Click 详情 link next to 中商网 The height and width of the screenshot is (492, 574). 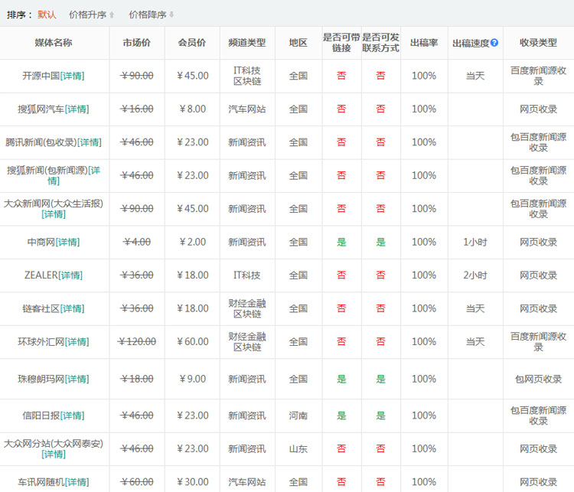(67, 242)
